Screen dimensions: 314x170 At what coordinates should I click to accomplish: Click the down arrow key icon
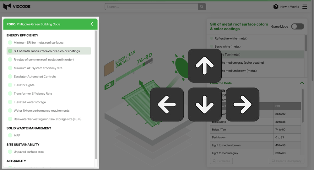tap(204, 104)
